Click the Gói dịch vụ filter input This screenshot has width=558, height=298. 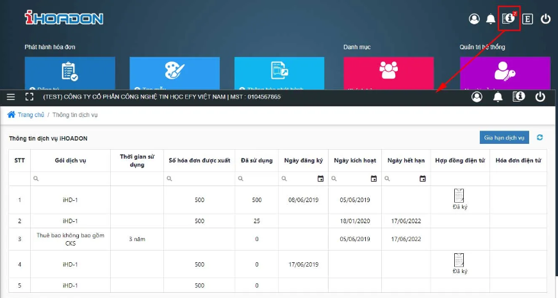coord(70,178)
